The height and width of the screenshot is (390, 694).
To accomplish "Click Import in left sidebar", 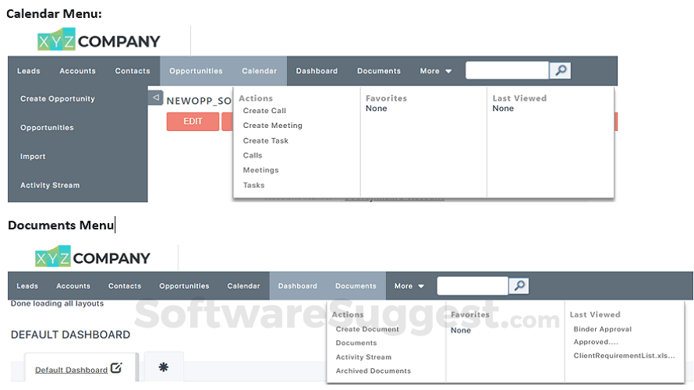I will tap(33, 156).
